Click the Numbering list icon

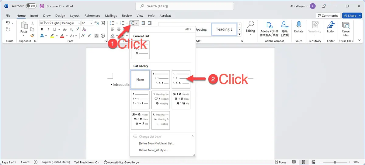coord(122,23)
